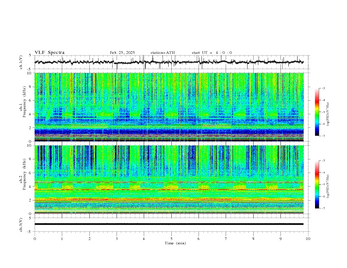Click the time axis tick label '10'

pos(308,239)
